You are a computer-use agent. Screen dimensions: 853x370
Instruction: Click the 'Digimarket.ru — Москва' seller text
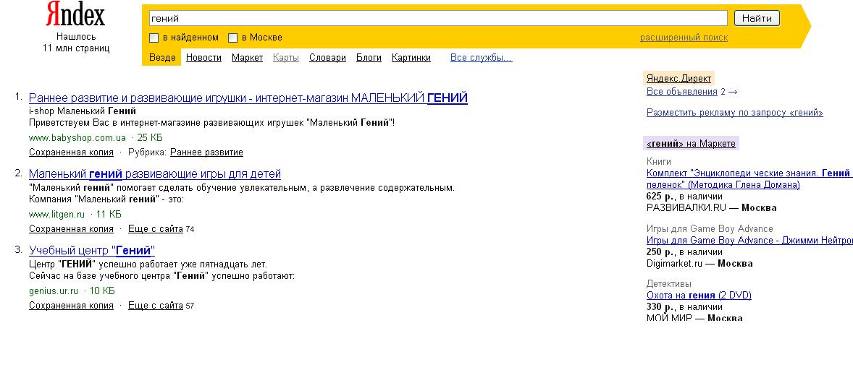[699, 264]
